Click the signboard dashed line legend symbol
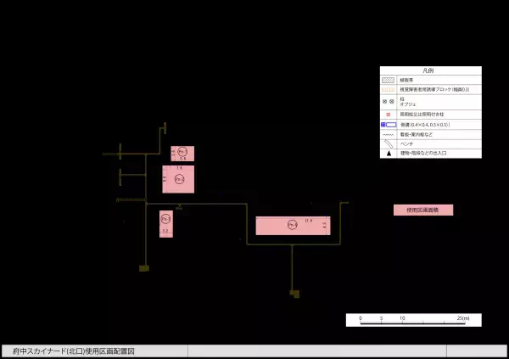 coord(389,134)
